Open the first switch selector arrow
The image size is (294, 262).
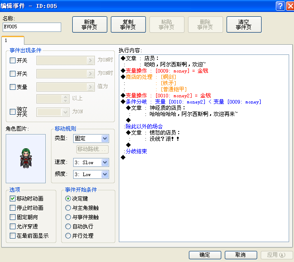pyautogui.click(x=90, y=61)
